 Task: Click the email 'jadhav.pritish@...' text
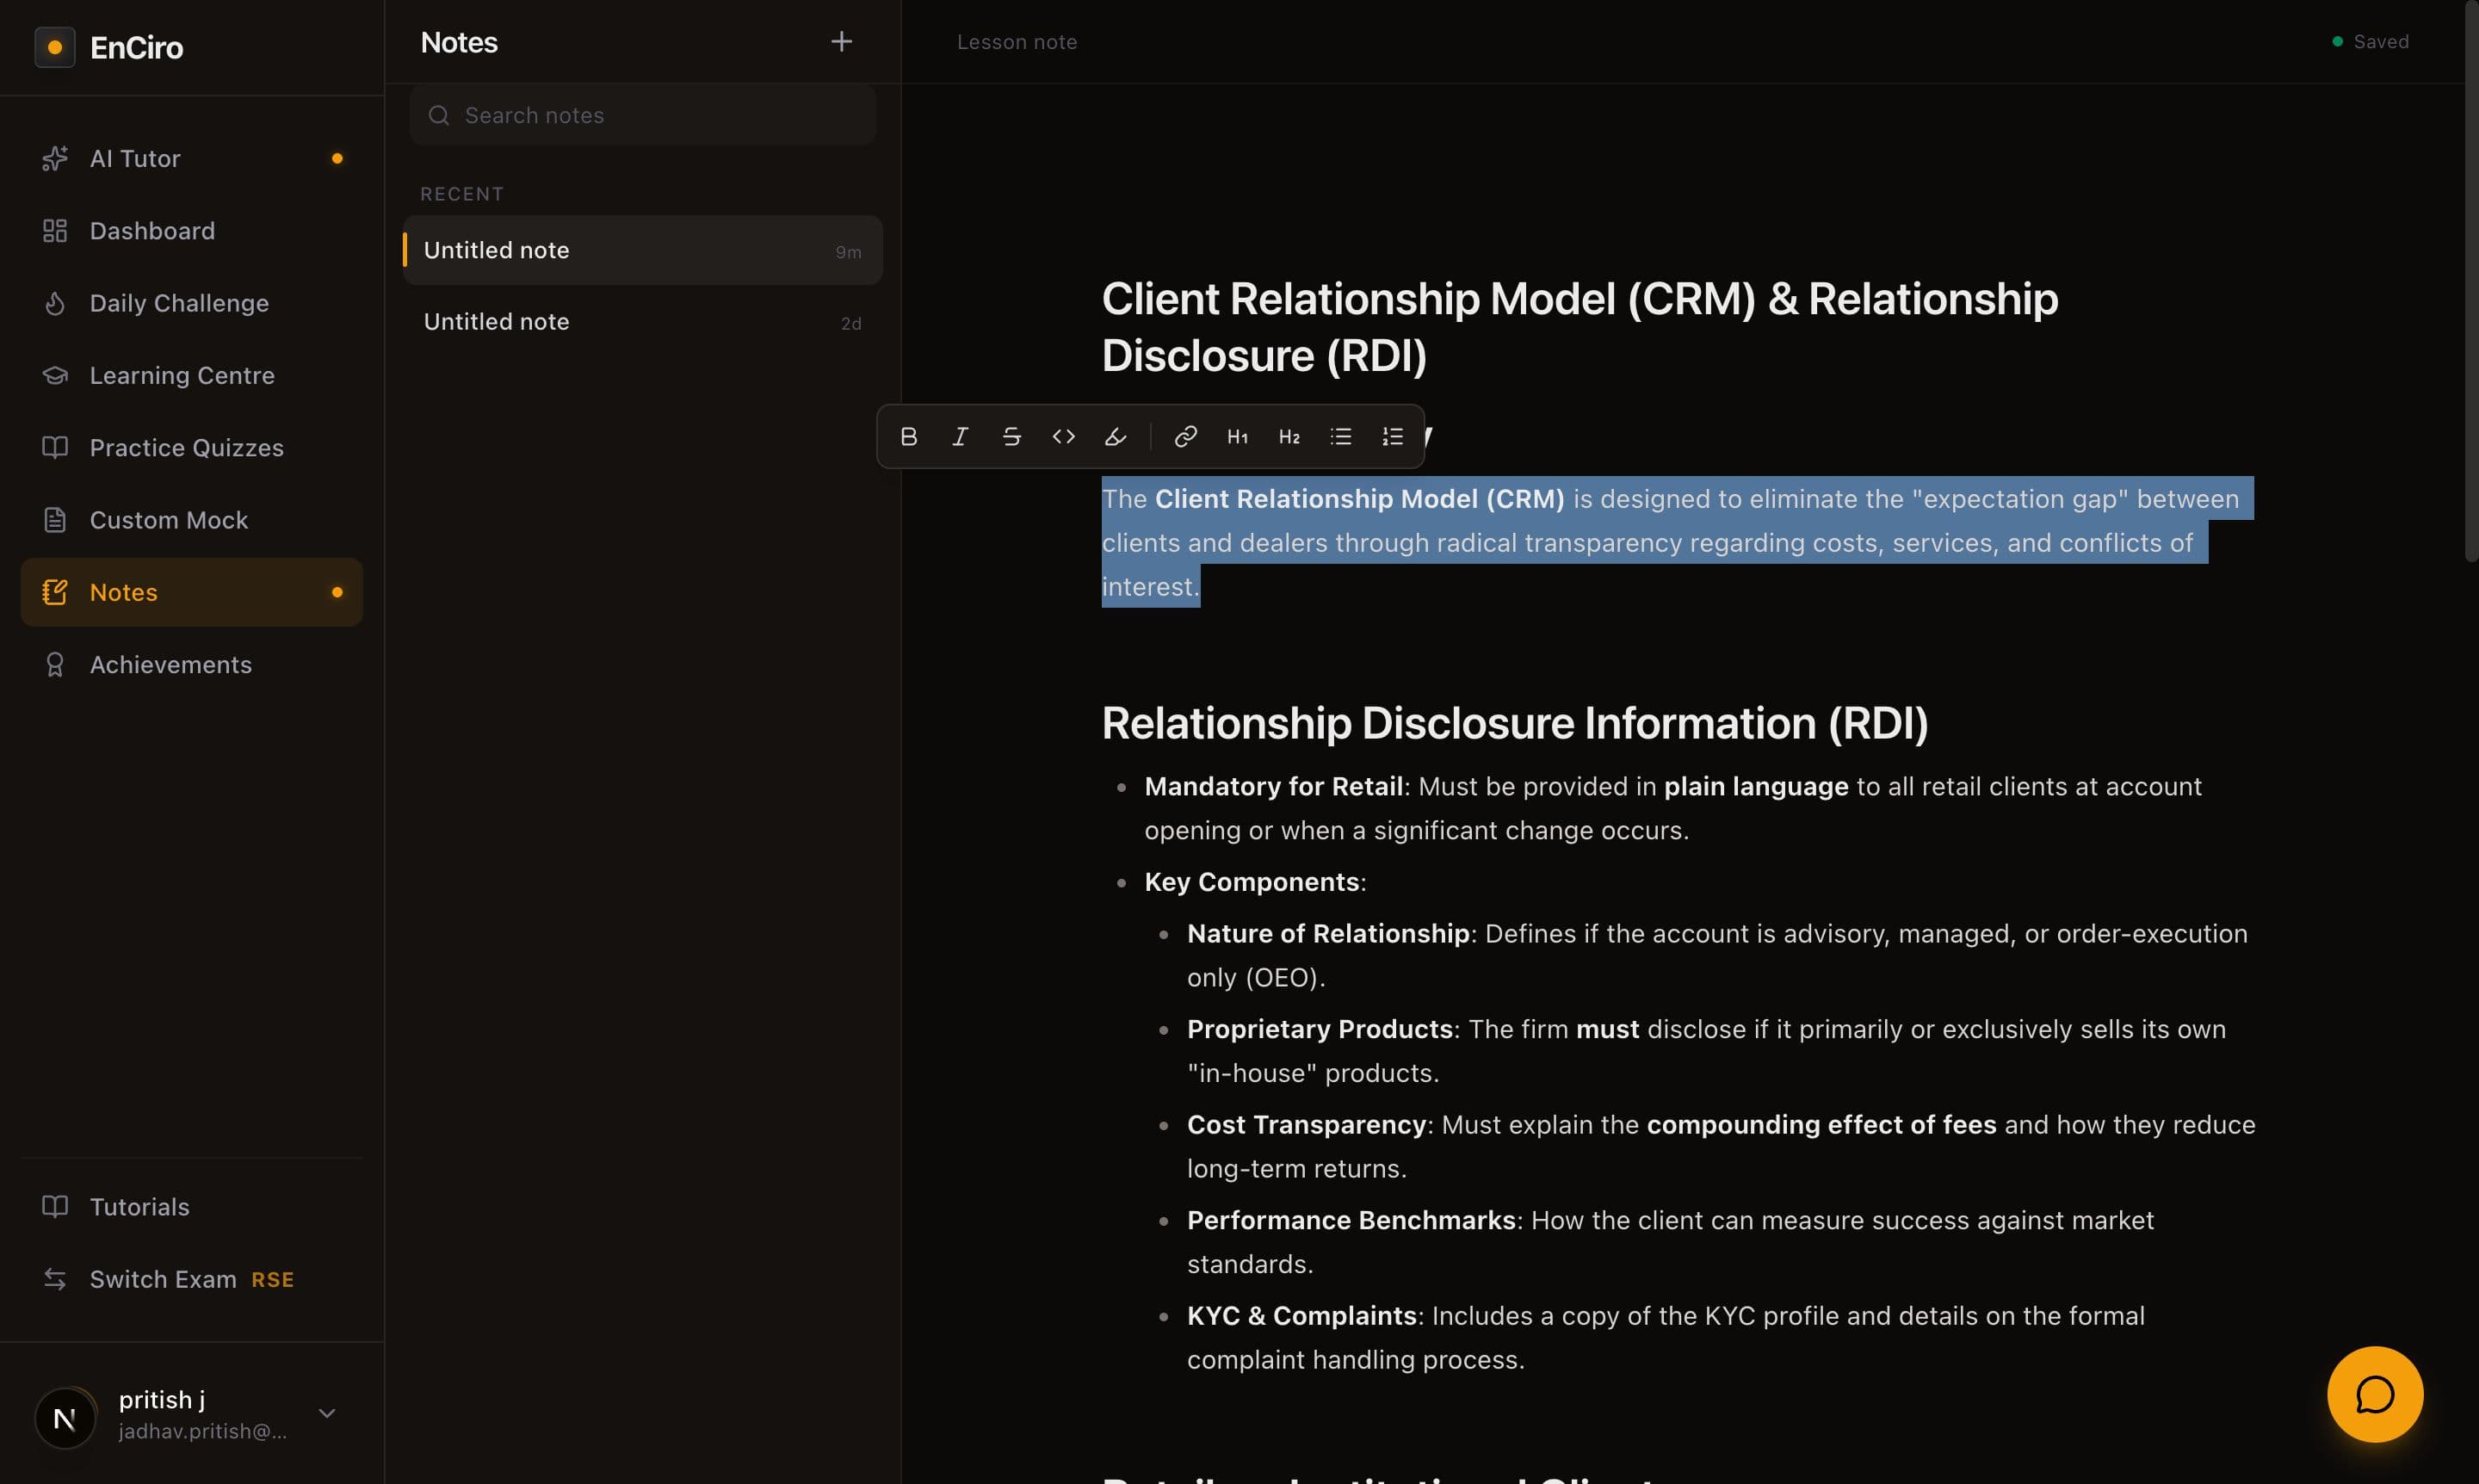click(x=203, y=1431)
